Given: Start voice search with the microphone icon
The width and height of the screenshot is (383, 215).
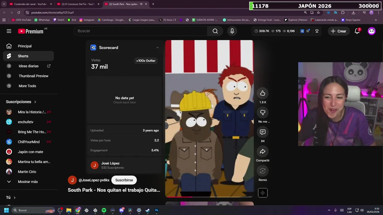Looking at the screenshot, I should [232, 31].
